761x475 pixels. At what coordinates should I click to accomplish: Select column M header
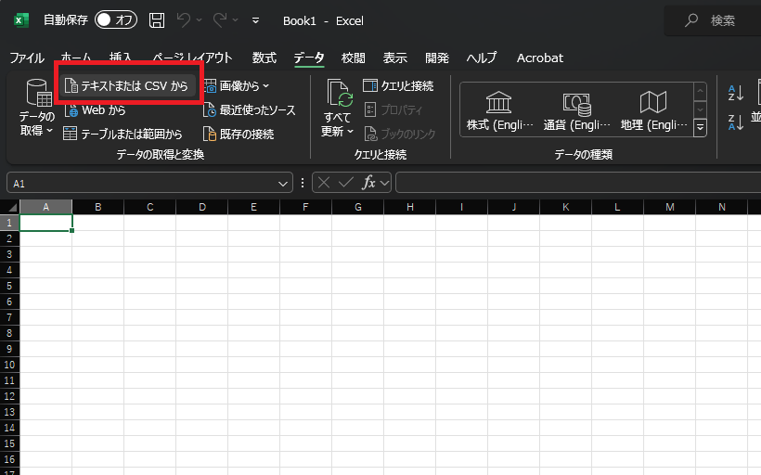tap(669, 207)
